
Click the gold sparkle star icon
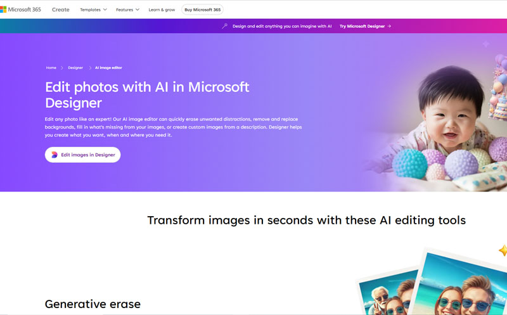coord(503,250)
